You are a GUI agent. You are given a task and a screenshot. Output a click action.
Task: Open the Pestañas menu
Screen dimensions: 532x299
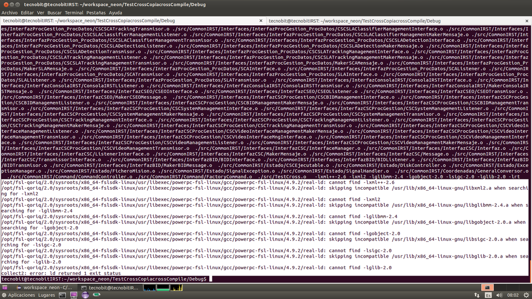click(x=96, y=13)
